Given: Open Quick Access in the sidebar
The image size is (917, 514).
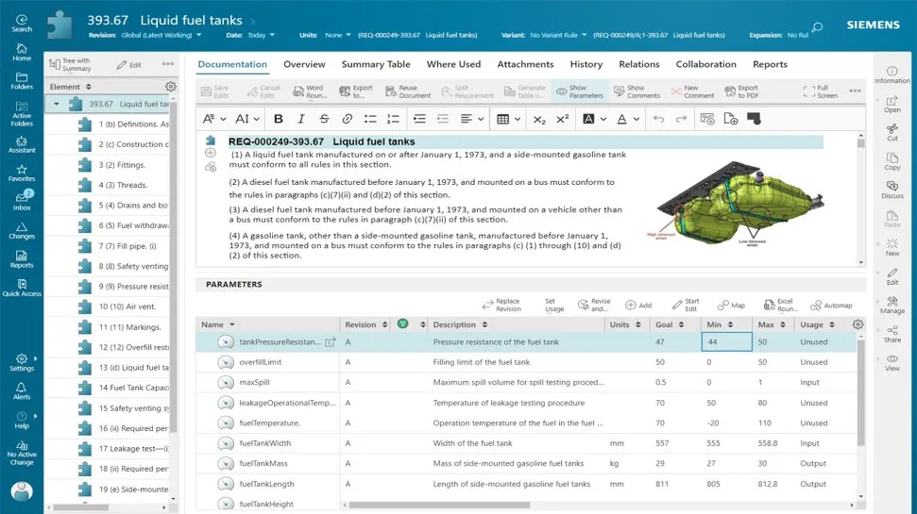Looking at the screenshot, I should pos(22,286).
